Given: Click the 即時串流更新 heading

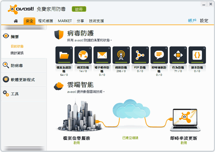Looking at the screenshot, I should click(x=184, y=138).
